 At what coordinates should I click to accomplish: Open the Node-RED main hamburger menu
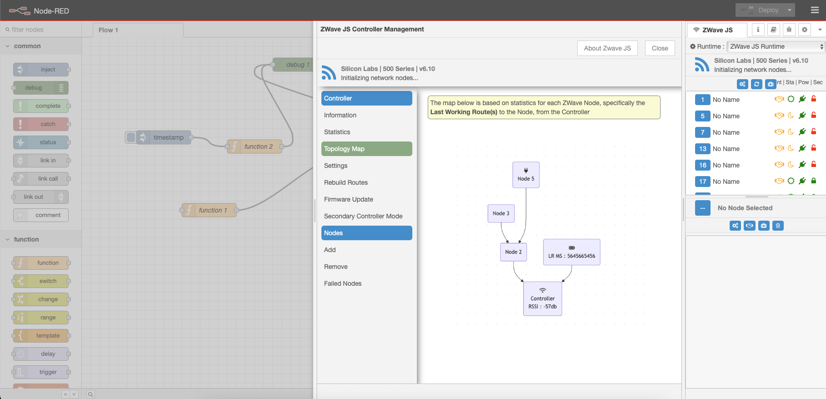(815, 10)
